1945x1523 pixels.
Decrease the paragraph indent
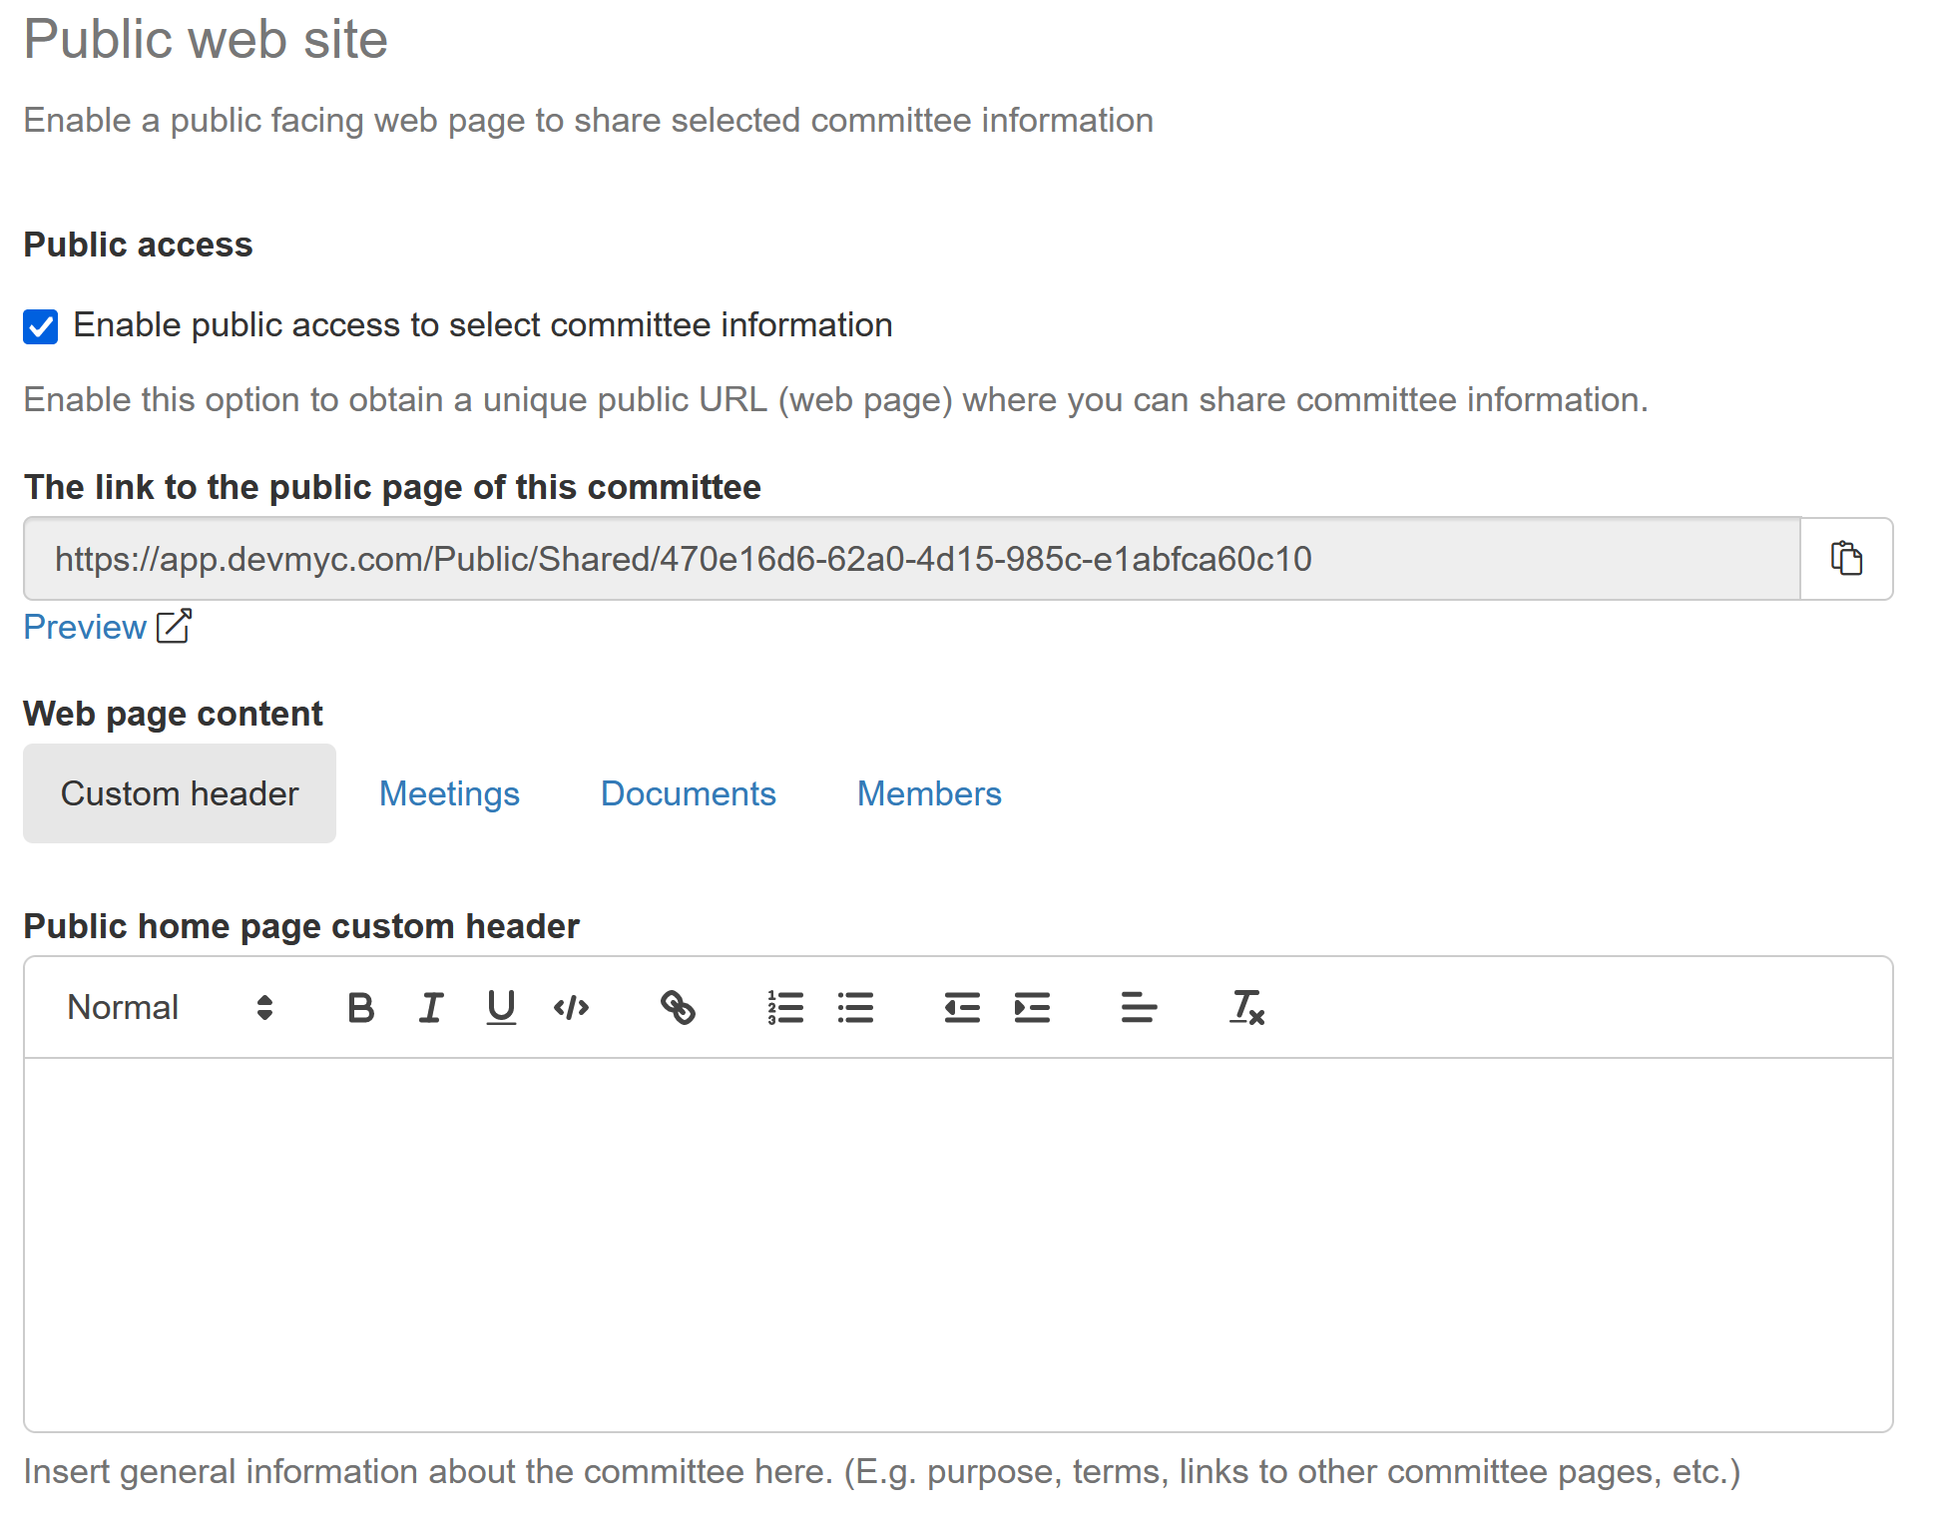point(962,1008)
